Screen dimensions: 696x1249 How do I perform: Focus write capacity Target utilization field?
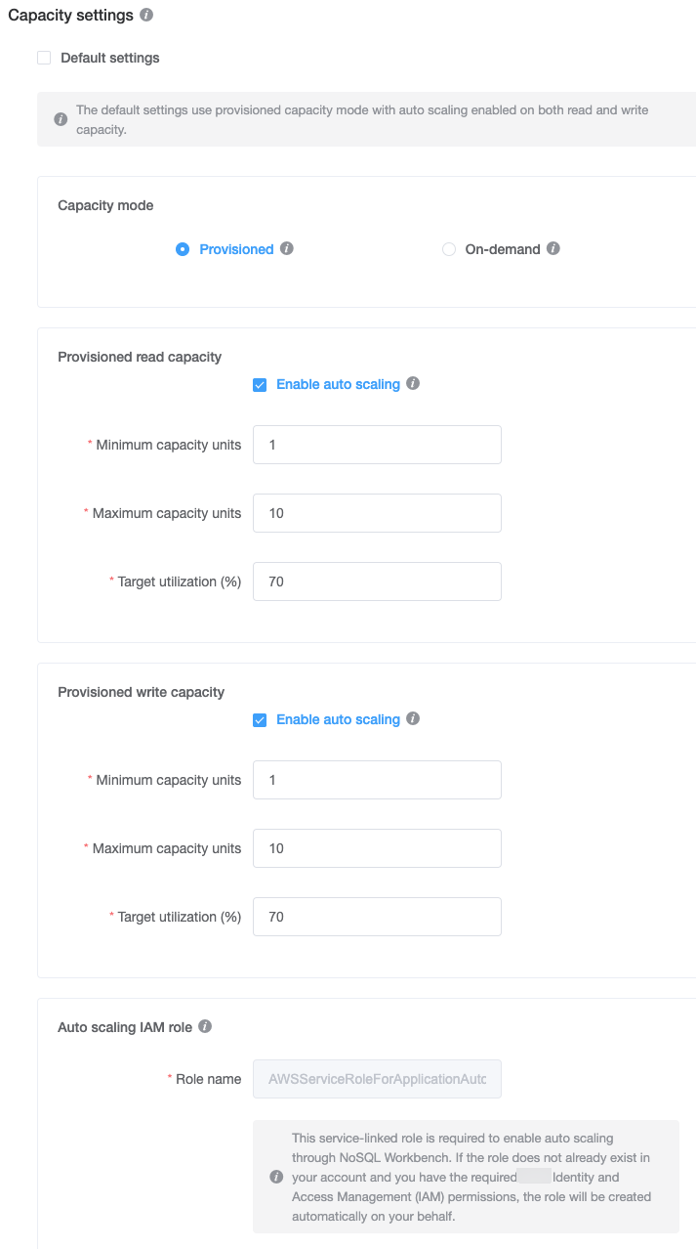pos(377,917)
